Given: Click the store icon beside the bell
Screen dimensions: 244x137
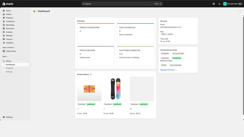Looking at the screenshot, I should pyautogui.click(x=214, y=4).
